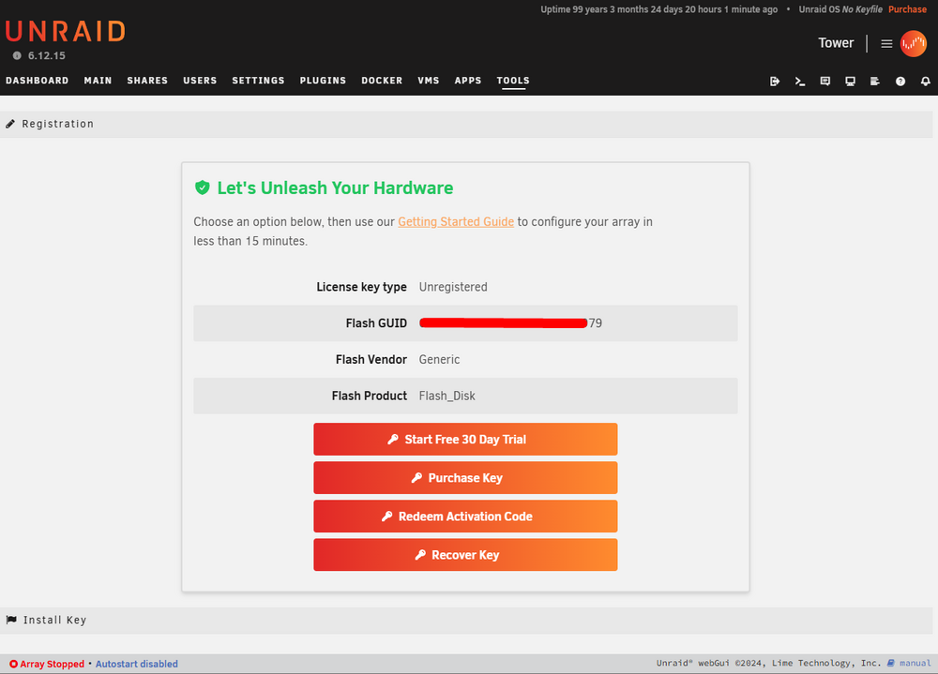Image resolution: width=938 pixels, height=674 pixels.
Task: Click the Purchase link in header
Action: tap(907, 9)
